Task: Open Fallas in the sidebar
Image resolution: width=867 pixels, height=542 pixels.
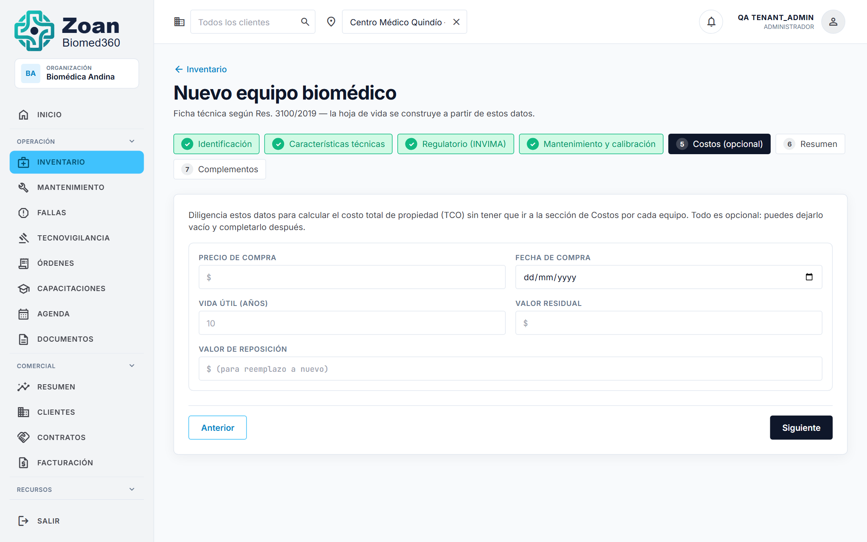Action: coord(77,213)
